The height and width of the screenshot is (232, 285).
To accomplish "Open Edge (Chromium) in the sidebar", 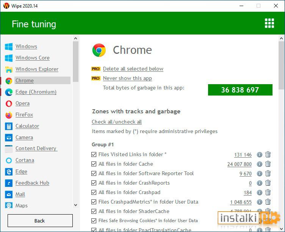I will (36, 92).
